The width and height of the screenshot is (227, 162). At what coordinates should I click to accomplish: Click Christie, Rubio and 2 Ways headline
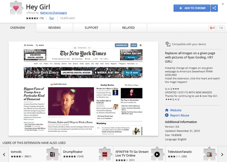[x=70, y=122]
